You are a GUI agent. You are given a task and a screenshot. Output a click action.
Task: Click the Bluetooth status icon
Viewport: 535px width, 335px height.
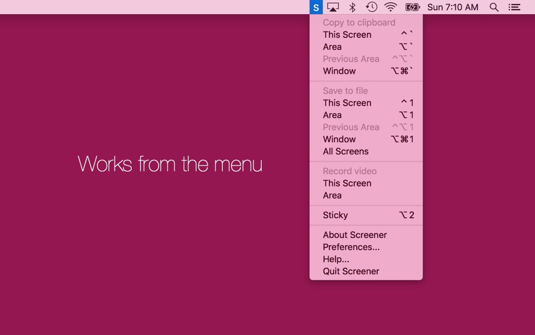pyautogui.click(x=353, y=7)
